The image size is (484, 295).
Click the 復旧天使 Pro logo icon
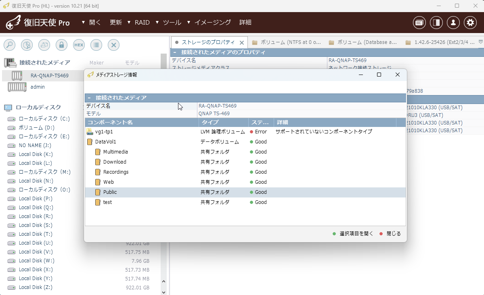pos(14,22)
